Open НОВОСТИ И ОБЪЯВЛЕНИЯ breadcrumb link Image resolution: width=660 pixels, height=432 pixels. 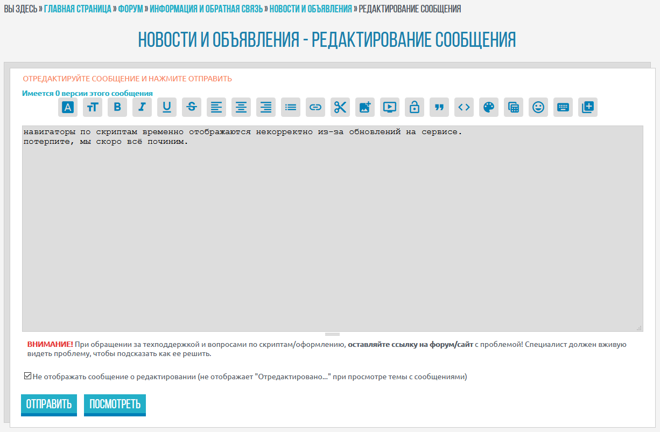click(311, 9)
